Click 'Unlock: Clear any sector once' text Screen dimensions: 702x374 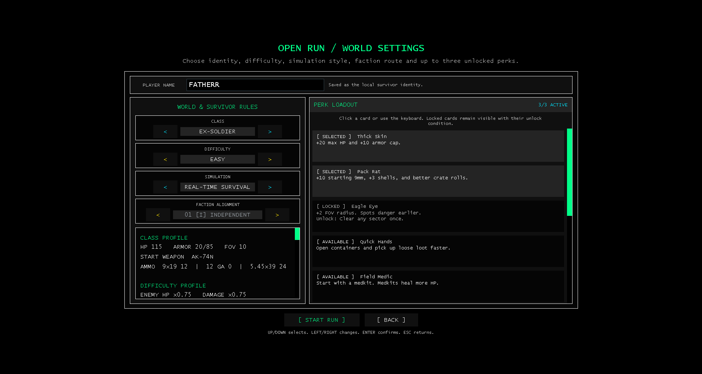pyautogui.click(x=360, y=219)
